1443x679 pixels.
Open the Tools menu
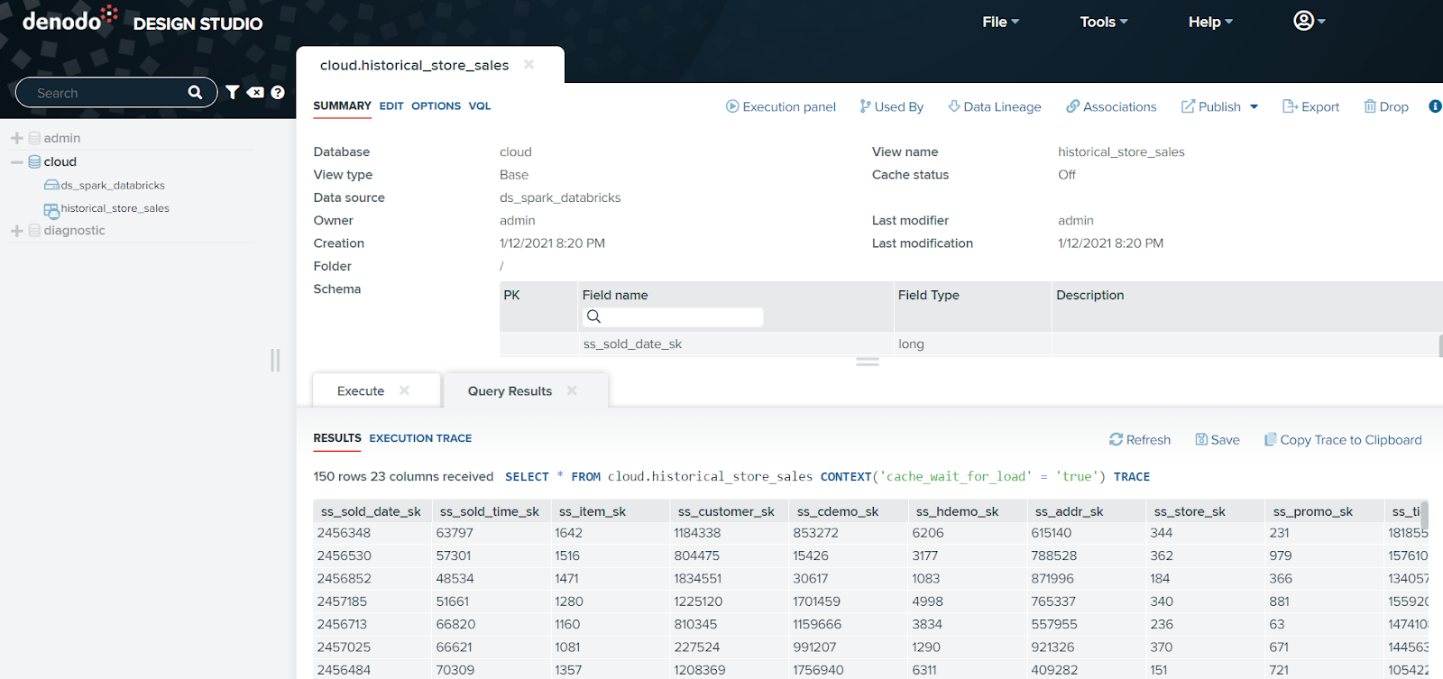1103,22
